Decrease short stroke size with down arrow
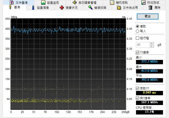The width and height of the screenshot is (169, 118). coord(151,46)
